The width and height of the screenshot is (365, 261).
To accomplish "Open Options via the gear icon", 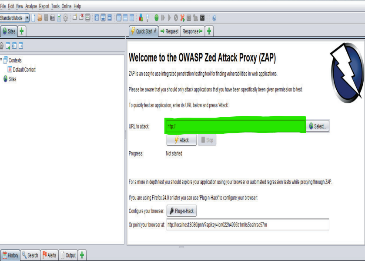I will (x=66, y=18).
